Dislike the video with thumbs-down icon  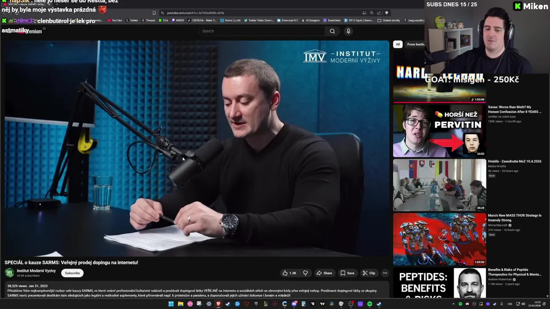coord(306,273)
